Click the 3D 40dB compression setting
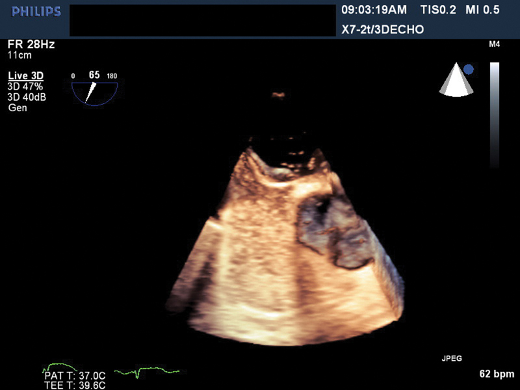This screenshot has width=520, height=390. point(27,97)
